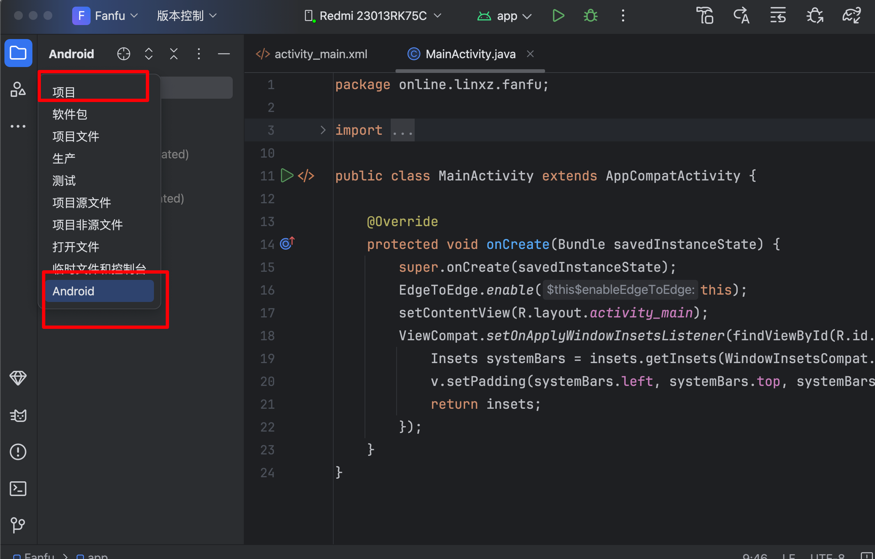Open the Android view selector header
This screenshot has height=559, width=875.
point(71,54)
